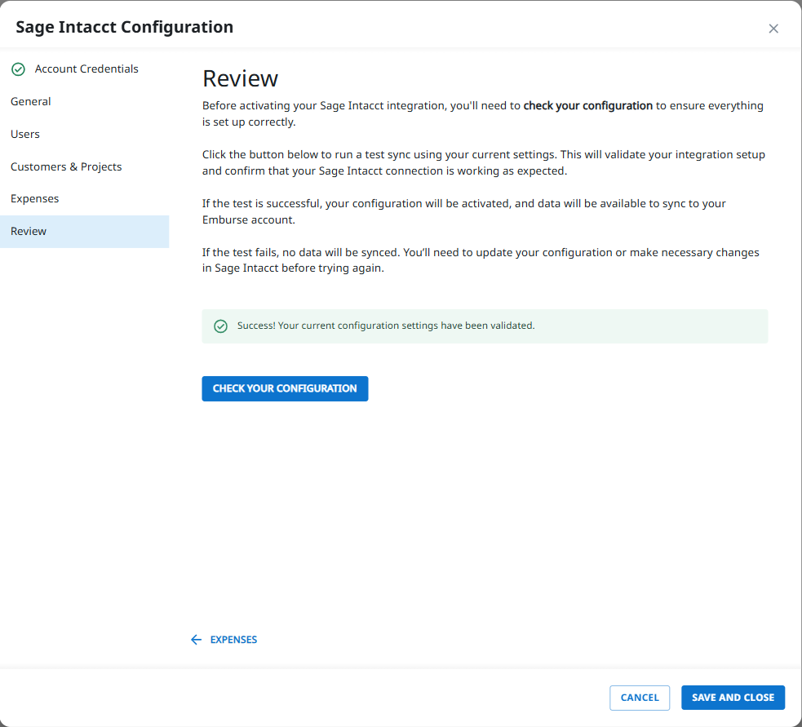Screen dimensions: 802x727
Task: Click the green checkmark beside Account Credentials
Action: (18, 69)
